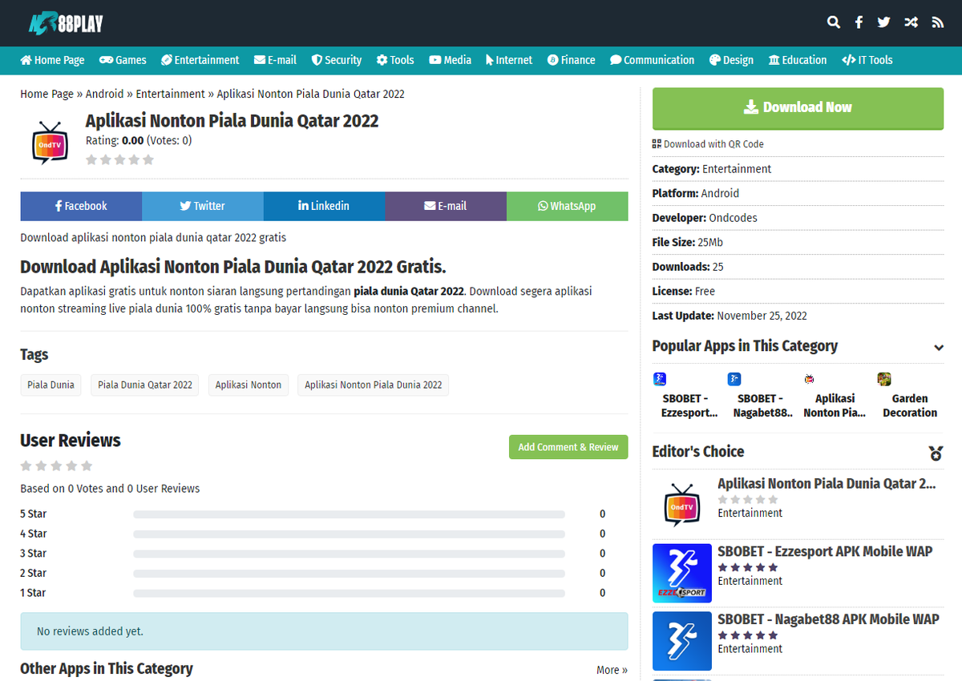Share on Twitter button

(x=203, y=206)
